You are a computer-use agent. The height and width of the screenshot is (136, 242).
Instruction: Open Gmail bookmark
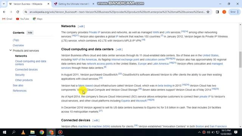7,19
